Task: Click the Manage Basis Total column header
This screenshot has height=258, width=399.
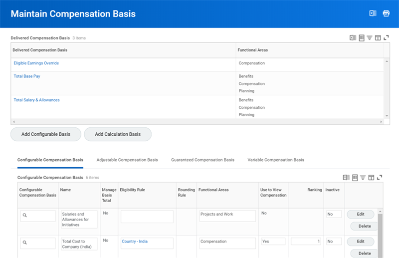Action: (109, 195)
